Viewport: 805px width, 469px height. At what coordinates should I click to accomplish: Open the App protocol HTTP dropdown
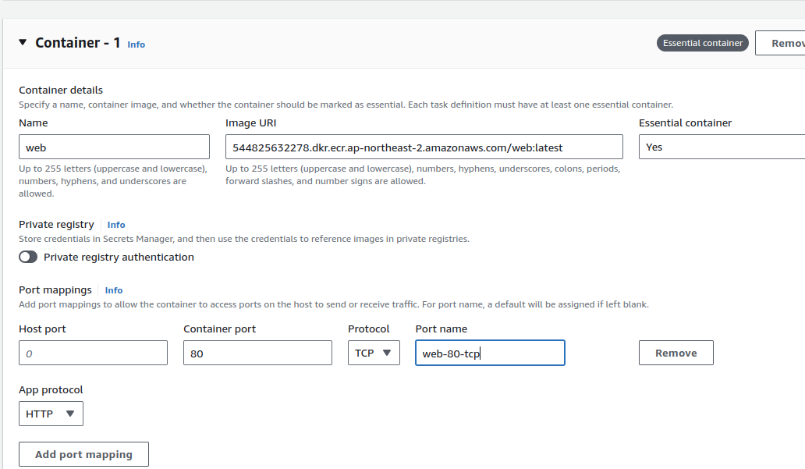point(51,414)
